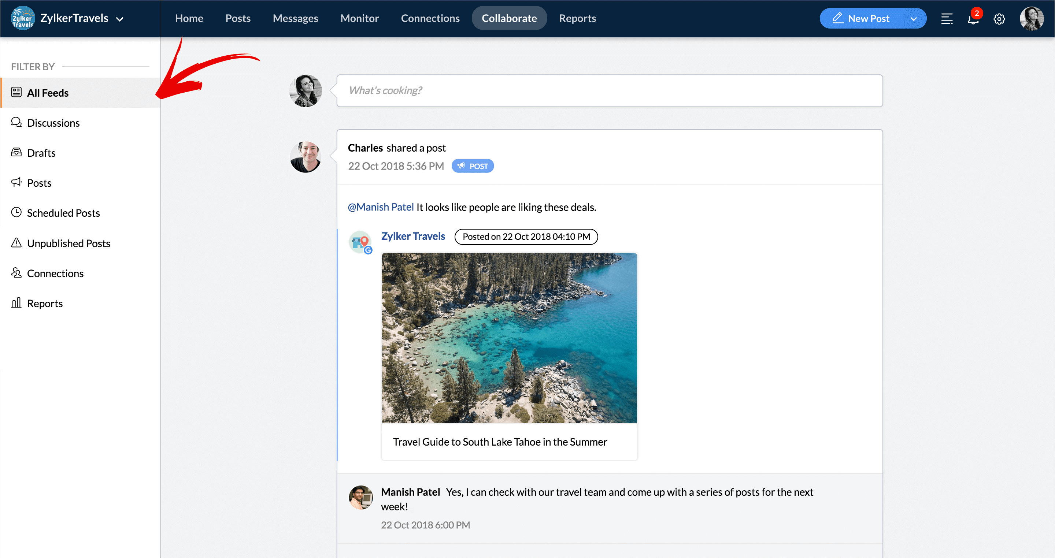The width and height of the screenshot is (1055, 558).
Task: Open the @Manish Patel mention link
Action: 381,207
